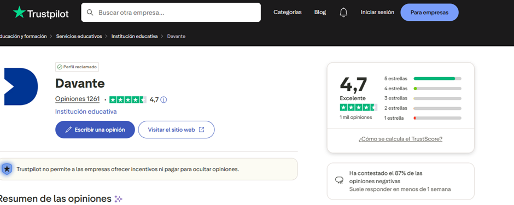The height and width of the screenshot is (205, 514).
Task: Open the Categorías menu
Action: [x=288, y=12]
